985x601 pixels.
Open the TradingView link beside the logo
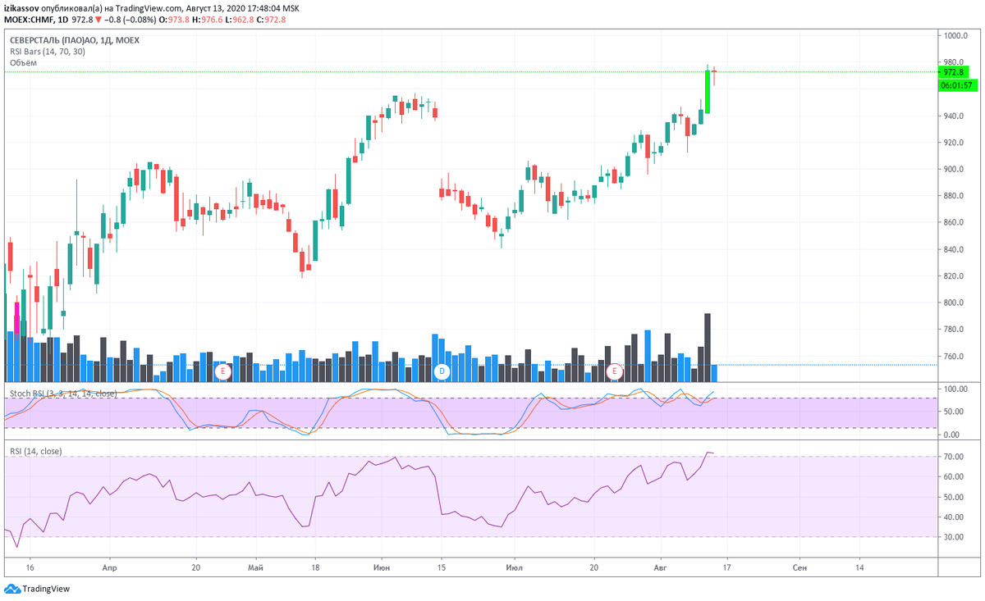click(x=46, y=588)
